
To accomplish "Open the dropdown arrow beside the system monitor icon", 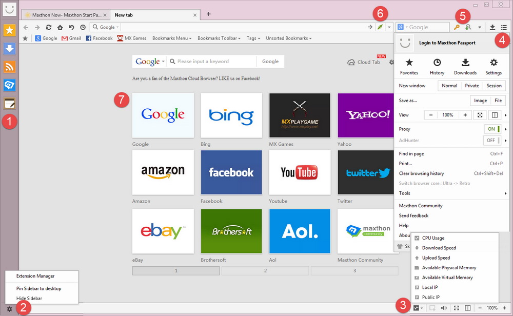I will 422,308.
